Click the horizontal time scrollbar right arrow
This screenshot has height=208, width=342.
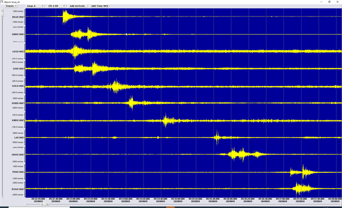click(48, 204)
